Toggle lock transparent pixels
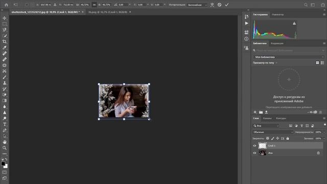 pyautogui.click(x=268, y=139)
